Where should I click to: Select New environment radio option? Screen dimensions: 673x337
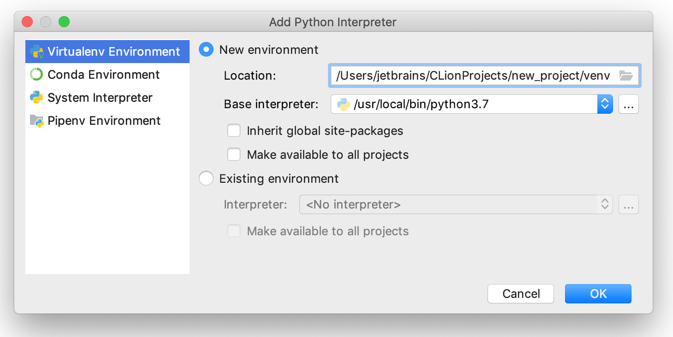click(206, 49)
